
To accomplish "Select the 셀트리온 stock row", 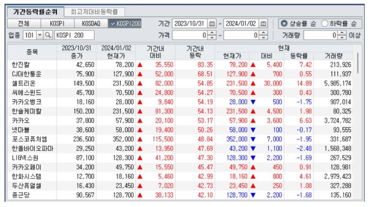I will (180, 83).
